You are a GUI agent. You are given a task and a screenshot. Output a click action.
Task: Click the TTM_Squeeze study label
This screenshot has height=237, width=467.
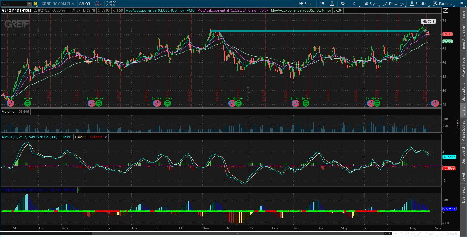click(x=32, y=190)
